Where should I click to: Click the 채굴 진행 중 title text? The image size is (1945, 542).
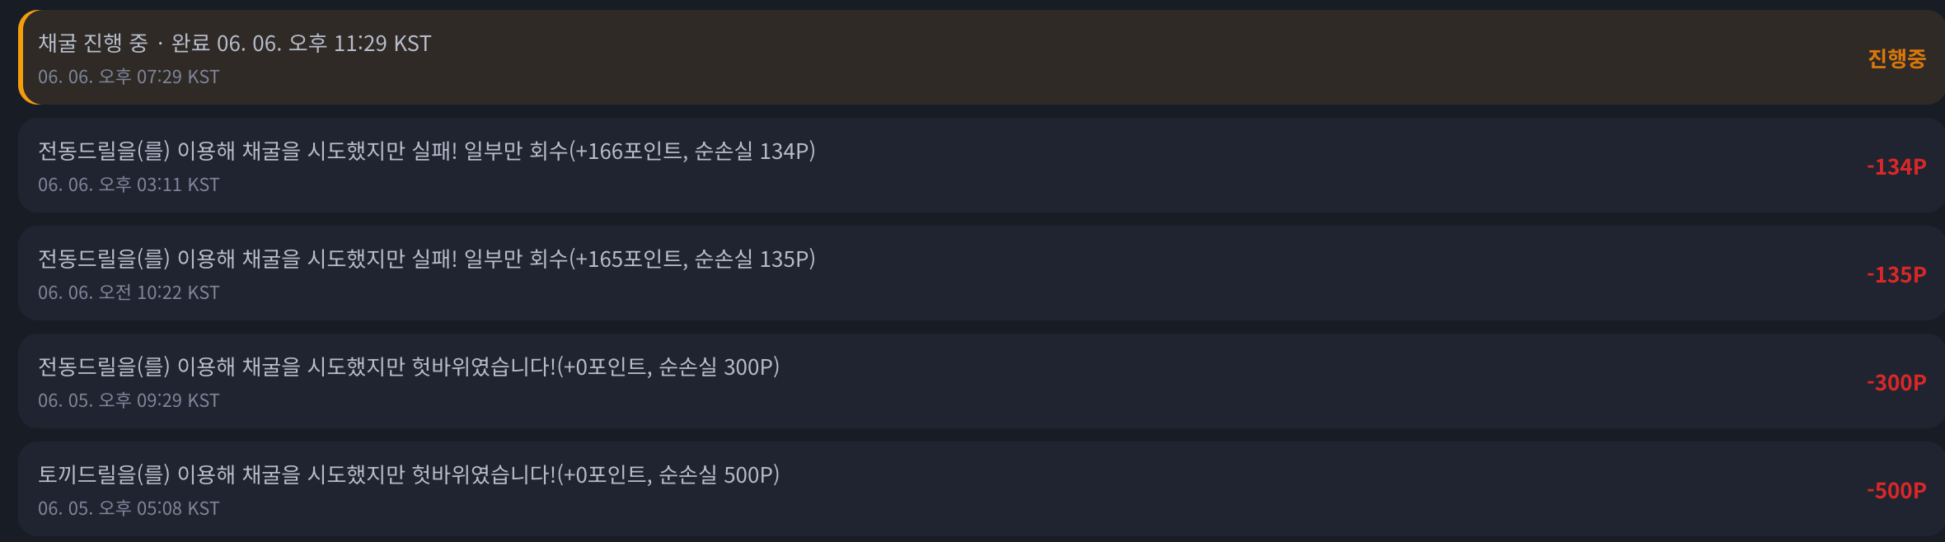click(x=93, y=43)
